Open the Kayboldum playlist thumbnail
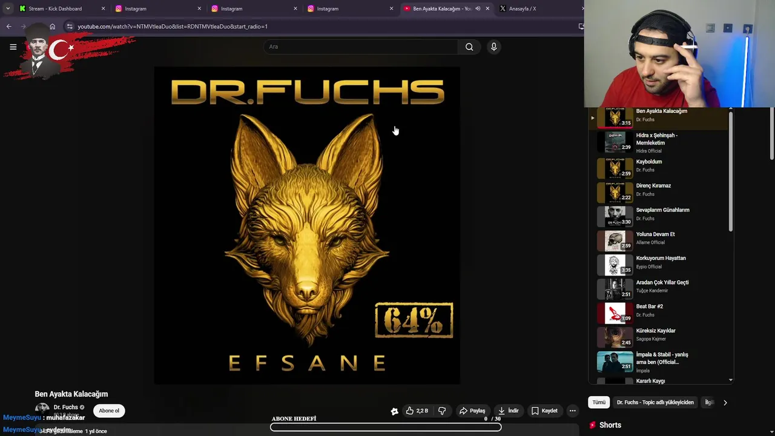The height and width of the screenshot is (436, 775). pos(615,168)
